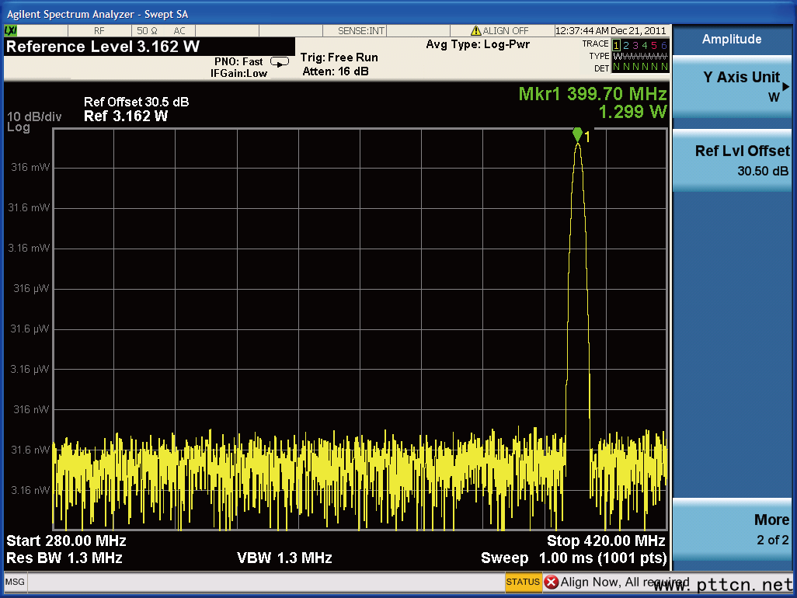Click the LXI icon in the top-left corner
Viewport: 797px width, 598px height.
tap(11, 30)
